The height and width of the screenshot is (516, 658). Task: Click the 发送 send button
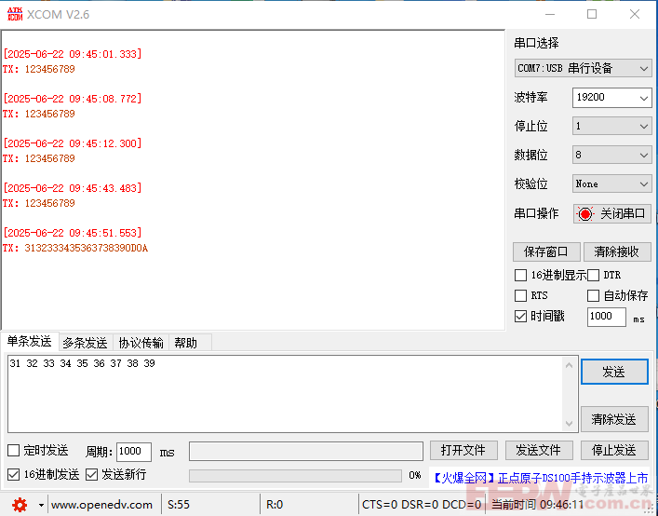point(614,372)
